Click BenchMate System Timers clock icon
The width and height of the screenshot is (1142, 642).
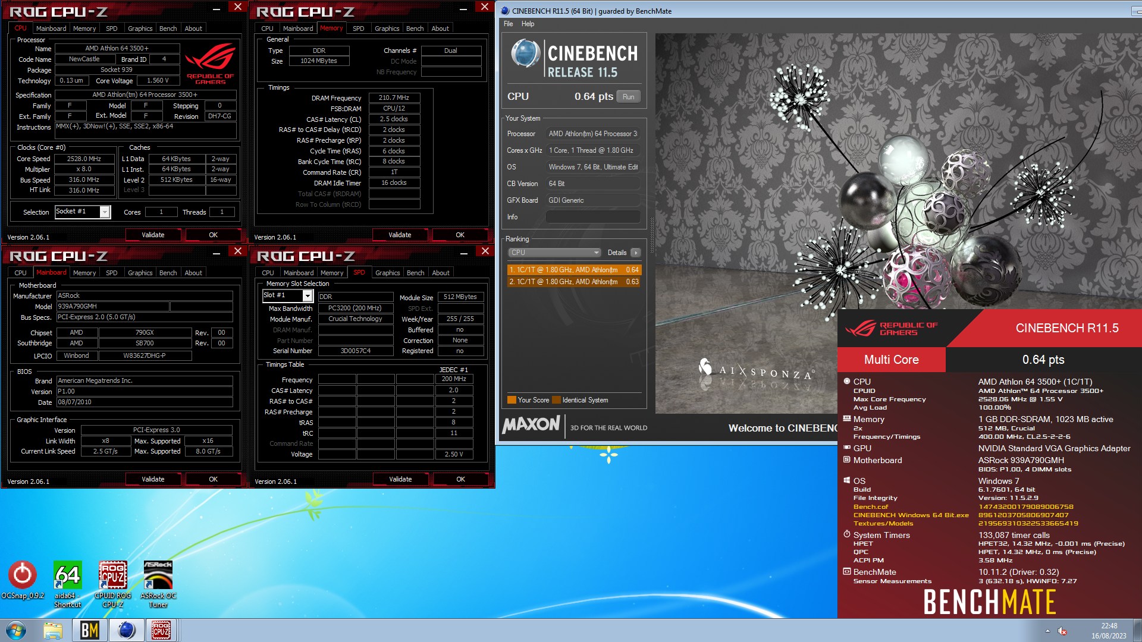(847, 534)
